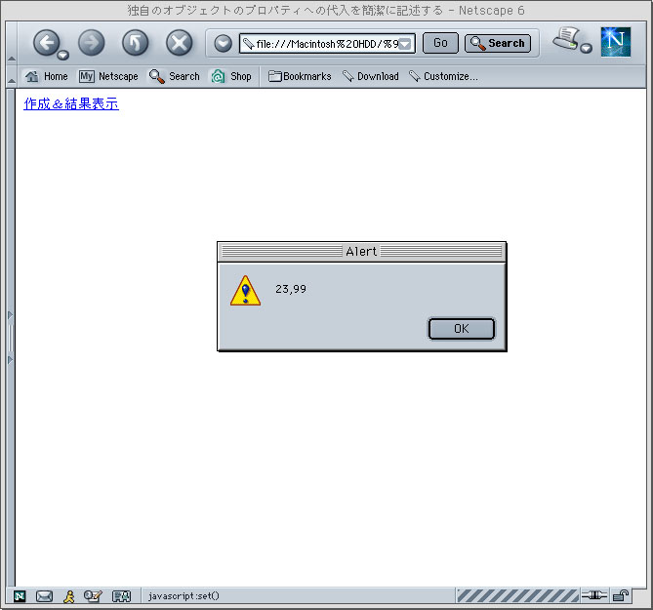Open Mail from the envelope status icon
This screenshot has width=653, height=610.
pyautogui.click(x=44, y=596)
